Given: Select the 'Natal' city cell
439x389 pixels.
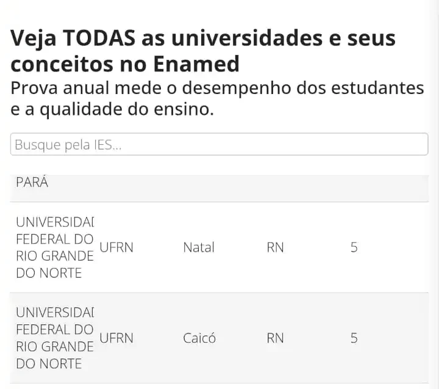Looking at the screenshot, I should (x=199, y=248).
